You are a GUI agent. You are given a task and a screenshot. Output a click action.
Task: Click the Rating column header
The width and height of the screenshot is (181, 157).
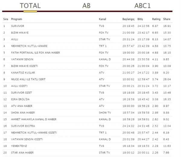pyautogui.click(x=156, y=19)
